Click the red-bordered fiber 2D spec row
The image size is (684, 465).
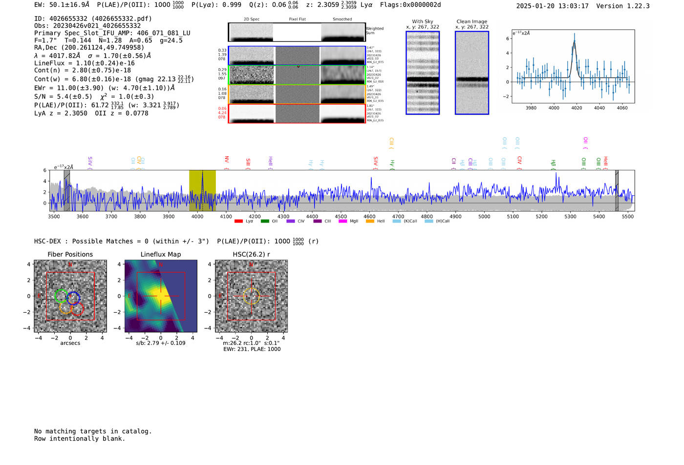297,114
